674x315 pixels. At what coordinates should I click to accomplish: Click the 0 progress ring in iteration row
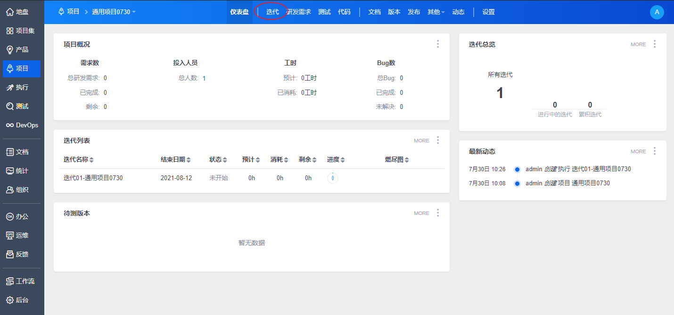tap(333, 178)
